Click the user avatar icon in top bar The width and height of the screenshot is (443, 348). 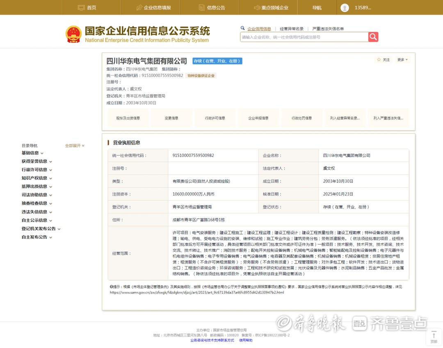point(345,8)
